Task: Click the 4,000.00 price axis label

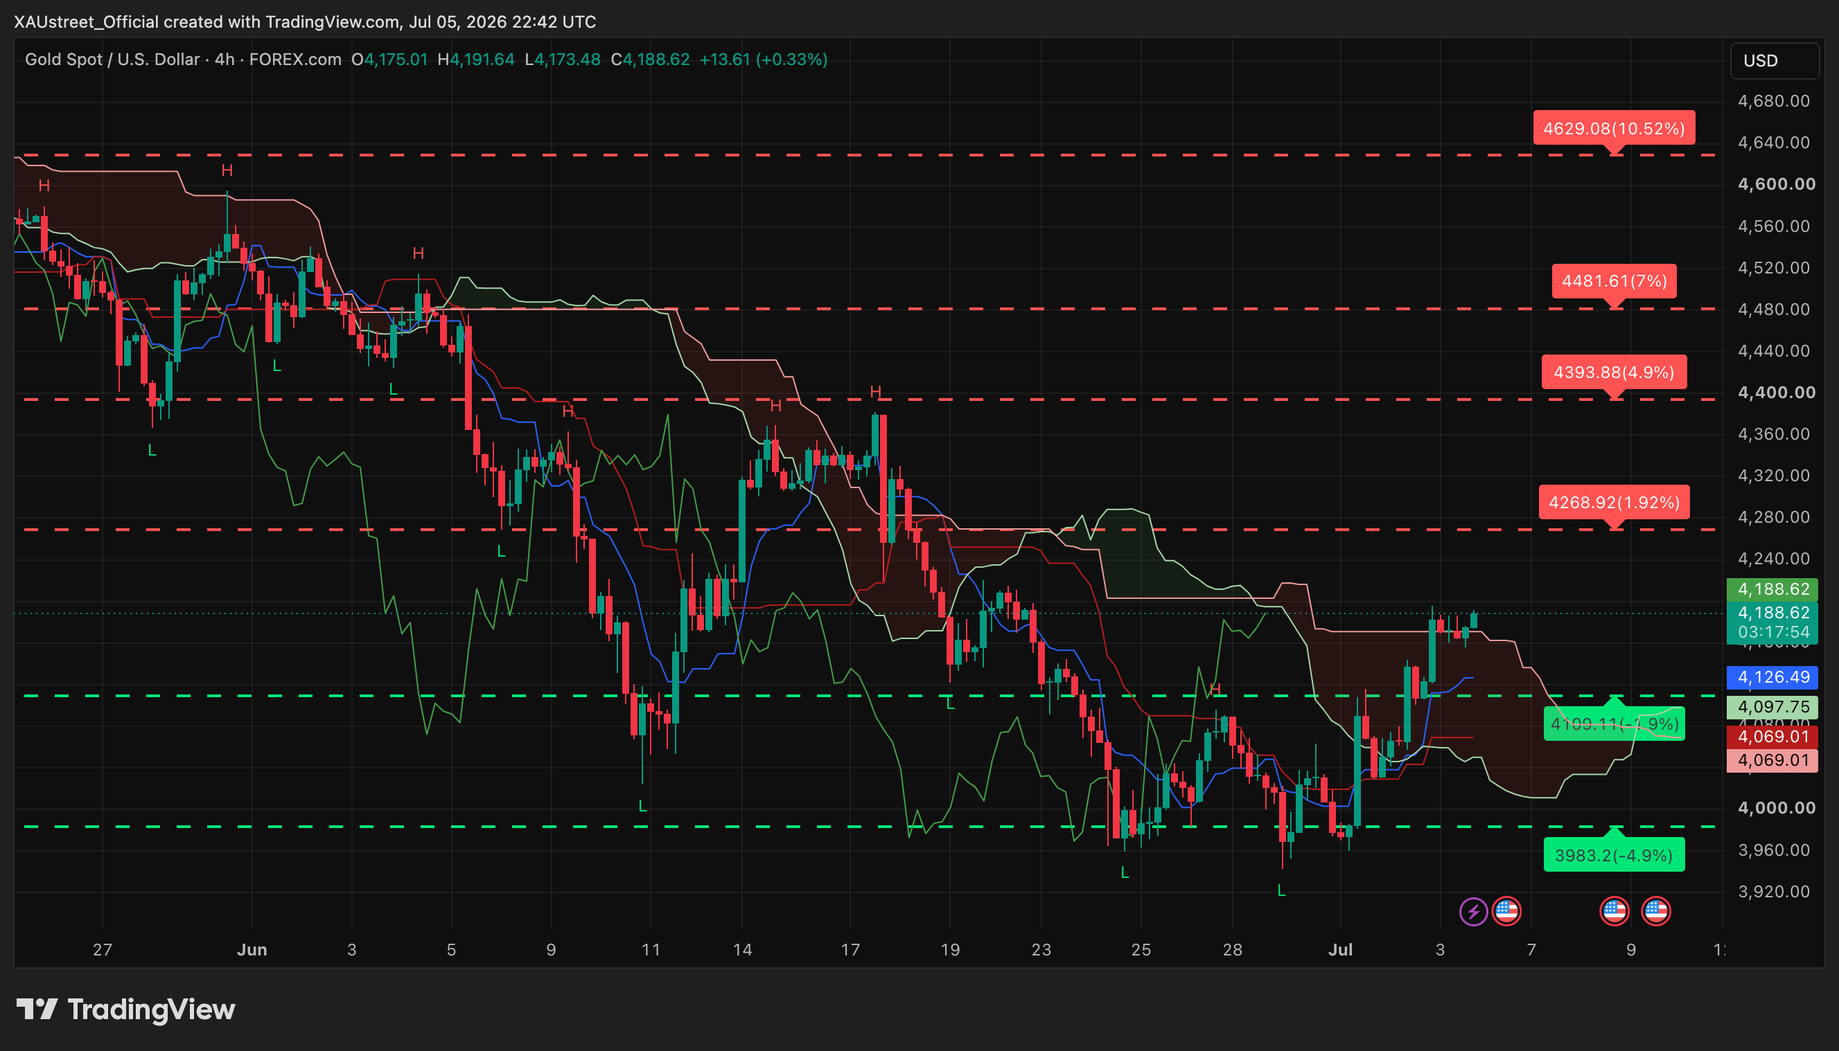Action: (1776, 809)
